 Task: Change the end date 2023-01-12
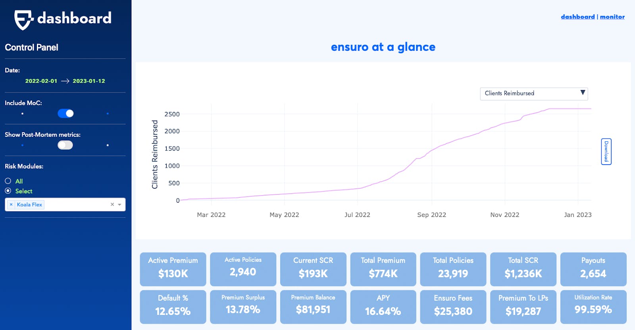[x=89, y=81]
